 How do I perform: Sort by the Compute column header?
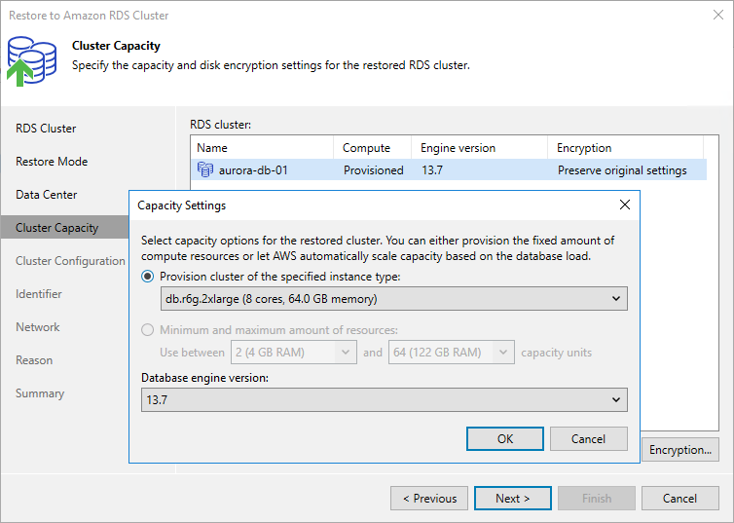(372, 147)
